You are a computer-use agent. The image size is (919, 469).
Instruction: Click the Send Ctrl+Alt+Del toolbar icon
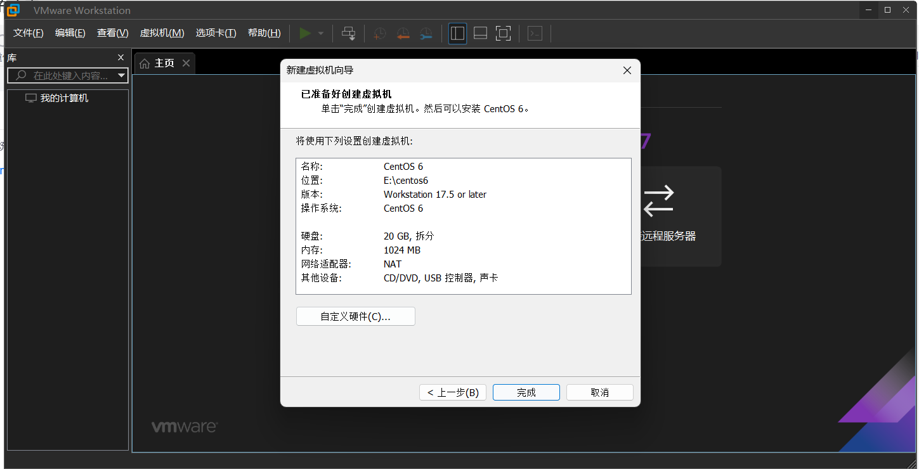(349, 33)
